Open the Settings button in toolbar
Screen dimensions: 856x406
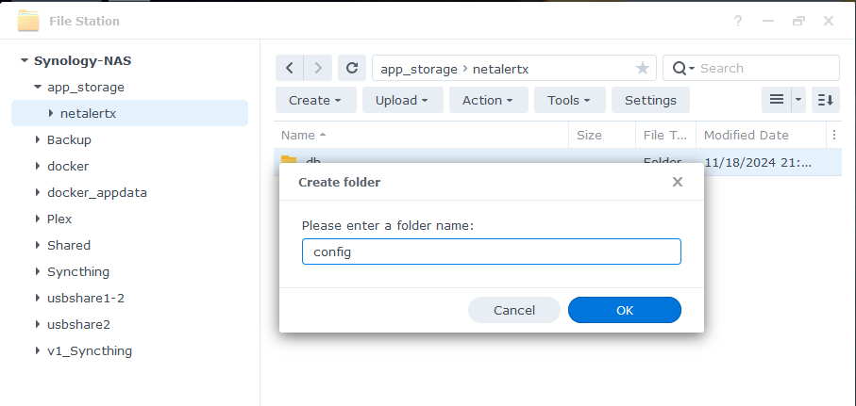coord(650,100)
